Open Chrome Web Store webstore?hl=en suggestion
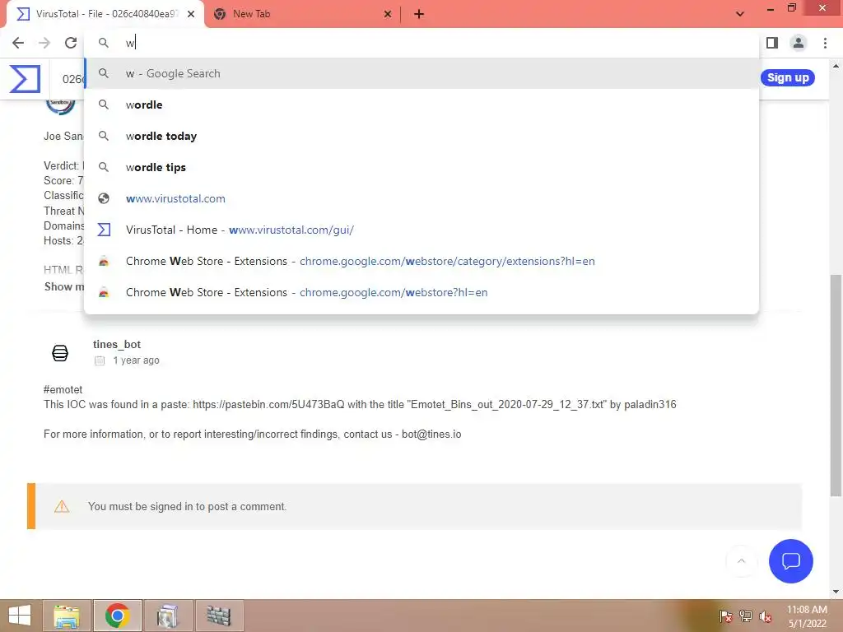843x632 pixels. [x=421, y=292]
